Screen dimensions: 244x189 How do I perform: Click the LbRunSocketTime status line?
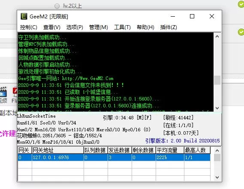(36, 116)
